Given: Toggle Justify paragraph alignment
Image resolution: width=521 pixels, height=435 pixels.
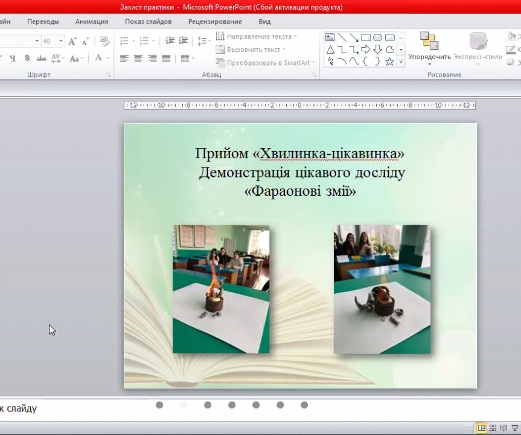Looking at the screenshot, I should point(166,58).
